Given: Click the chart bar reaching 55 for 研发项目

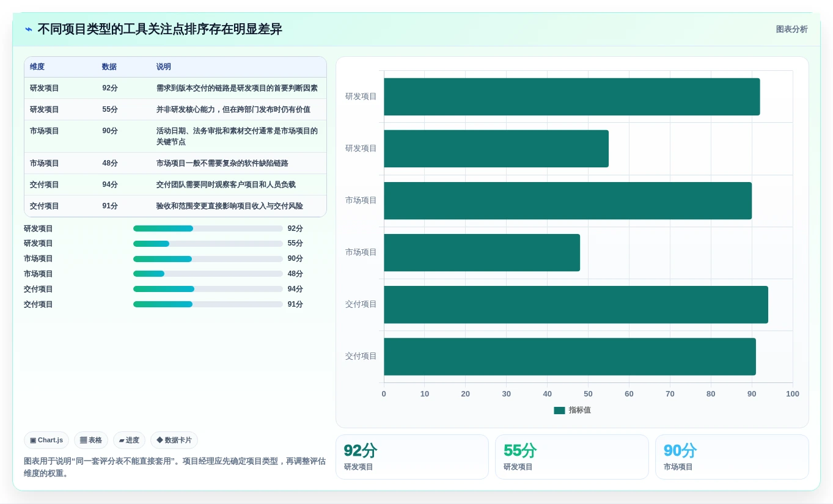Looking at the screenshot, I should [496, 148].
